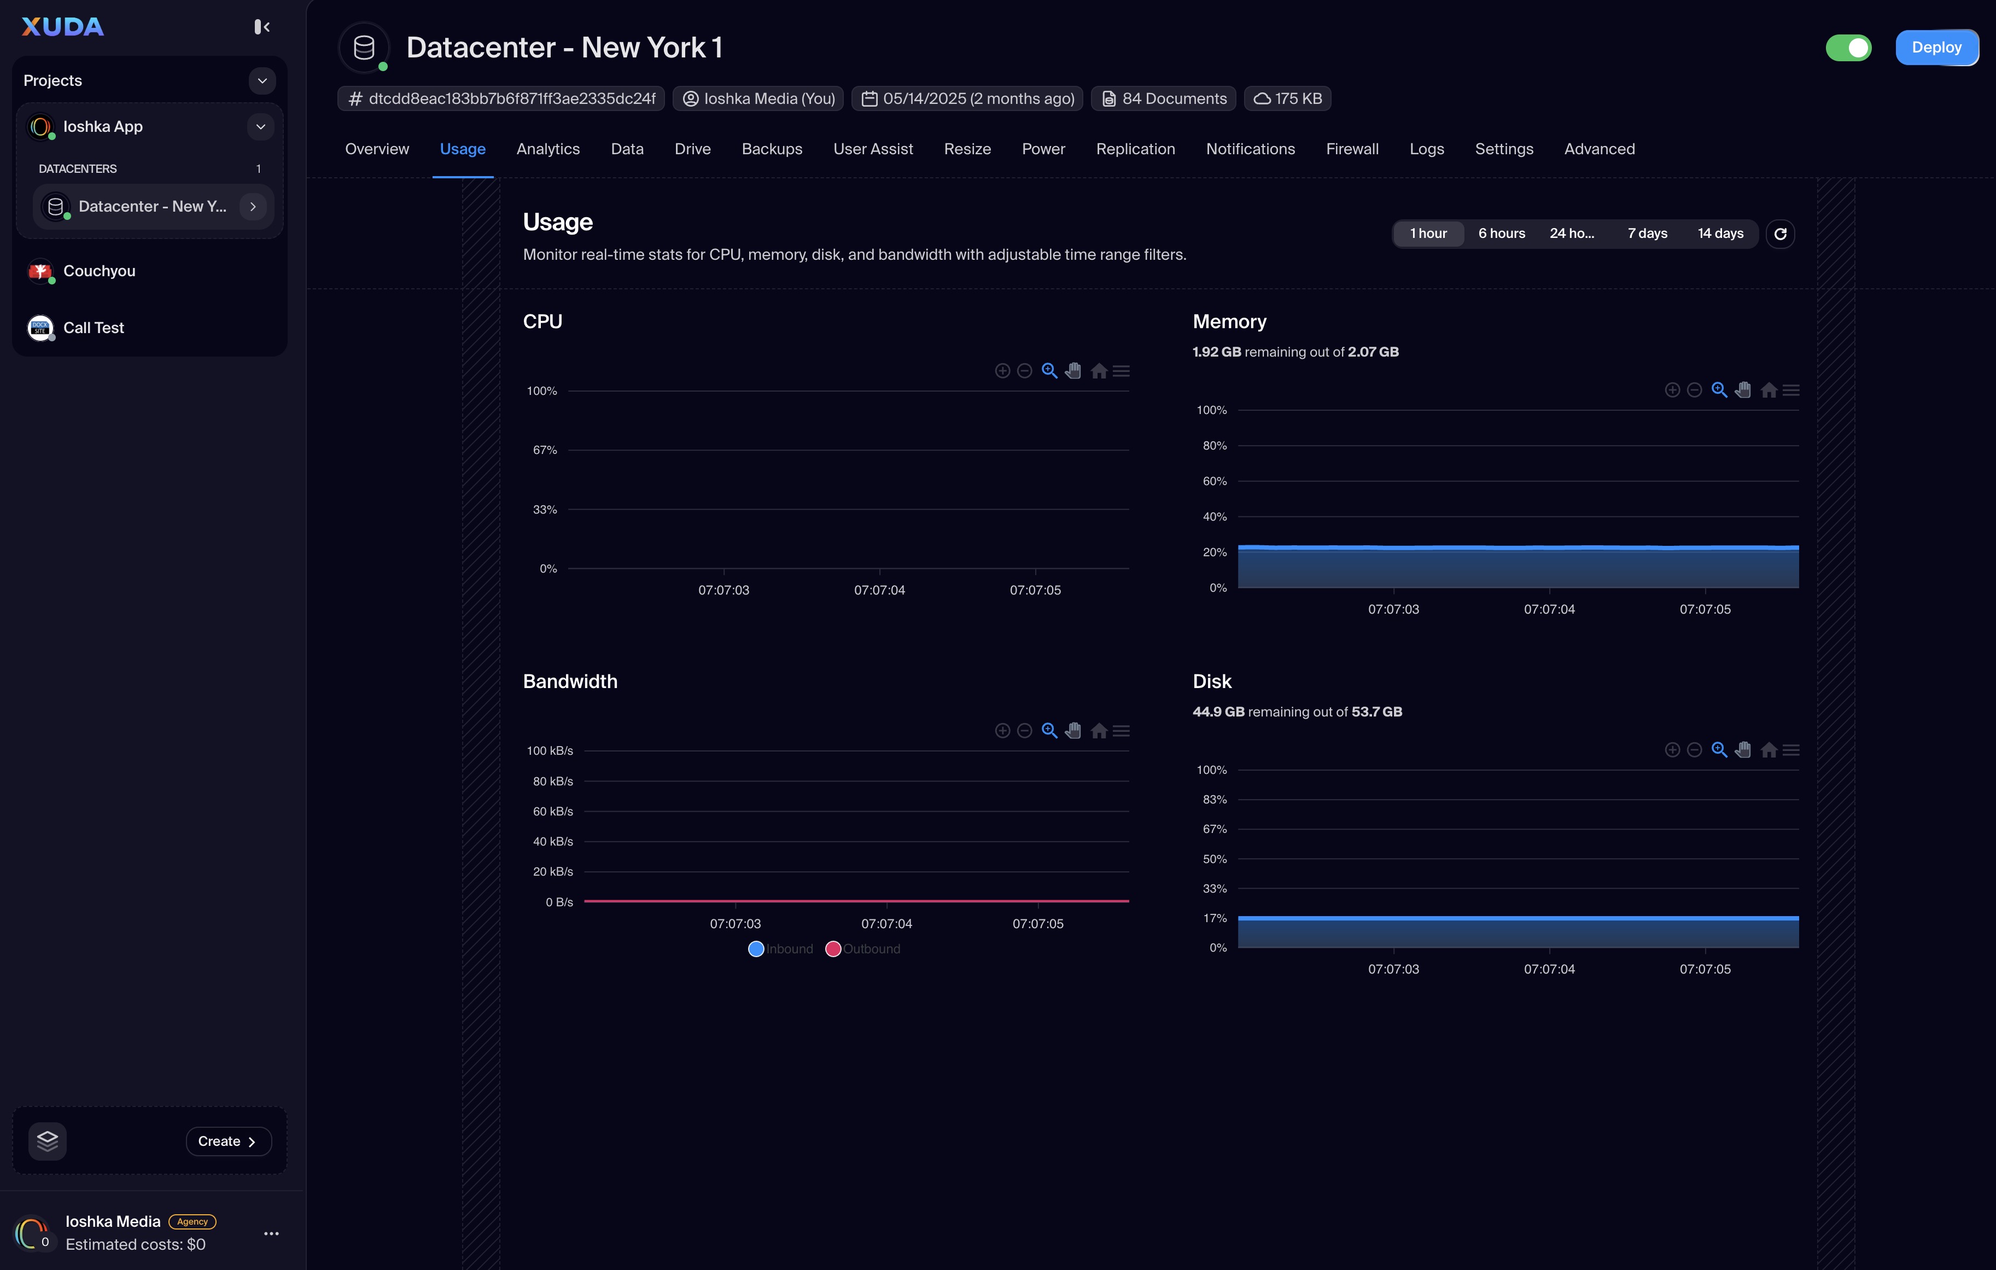The width and height of the screenshot is (1996, 1270).
Task: Click zoom out icon on Disk chart
Action: pyautogui.click(x=1694, y=749)
